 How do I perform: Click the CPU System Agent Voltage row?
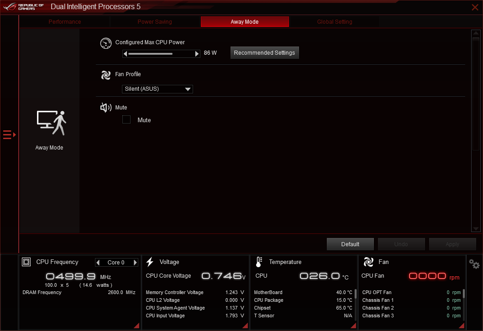pyautogui.click(x=194, y=308)
